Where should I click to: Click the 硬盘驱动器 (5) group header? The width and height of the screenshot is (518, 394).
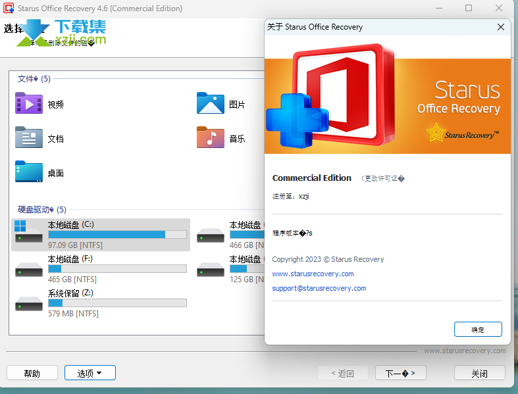[x=42, y=209]
